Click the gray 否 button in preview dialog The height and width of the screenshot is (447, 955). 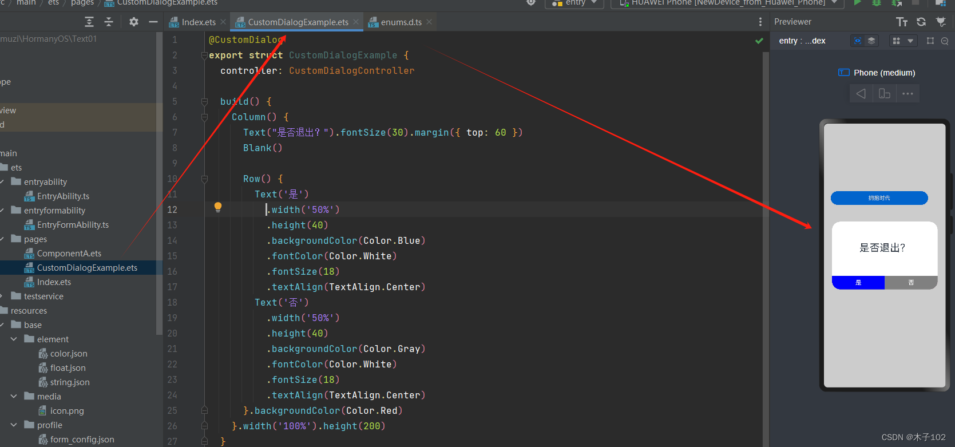coord(911,282)
